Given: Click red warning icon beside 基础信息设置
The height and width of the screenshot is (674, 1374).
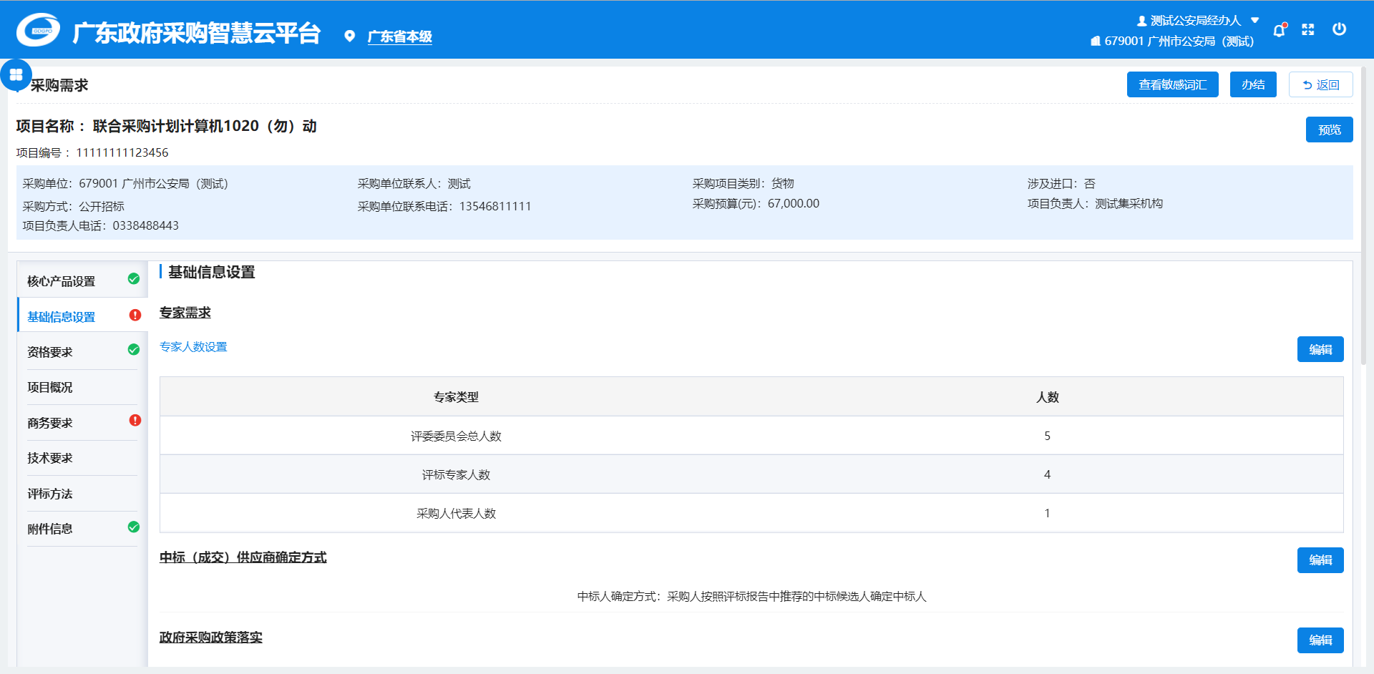Looking at the screenshot, I should click(x=135, y=316).
